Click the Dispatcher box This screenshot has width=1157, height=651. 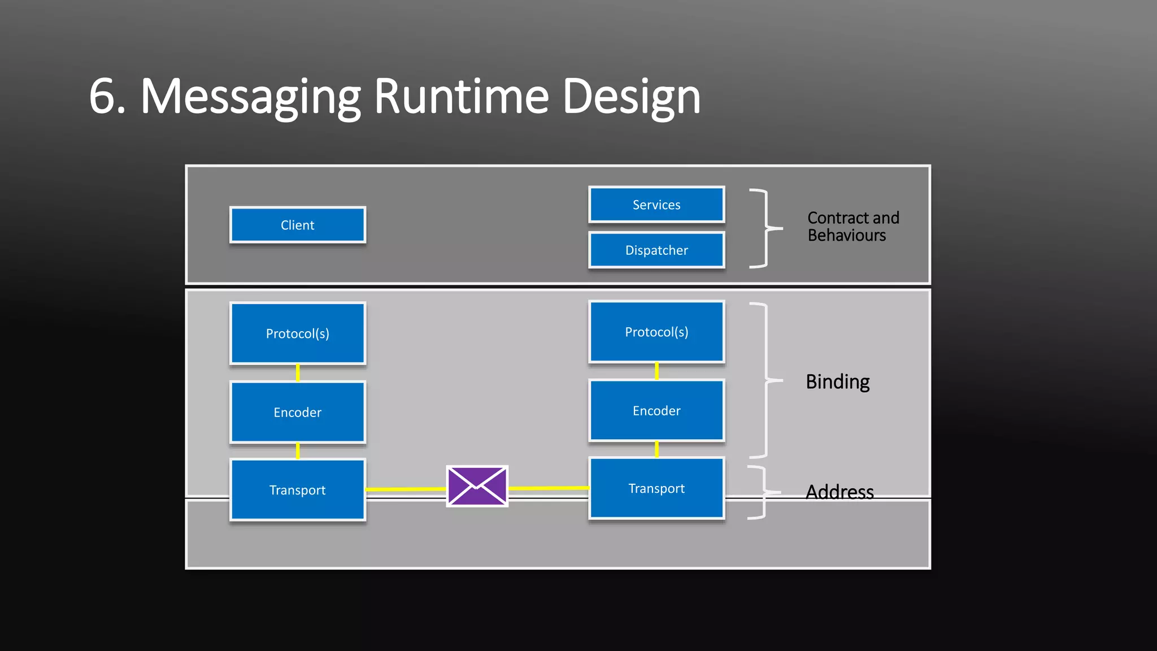pos(656,250)
